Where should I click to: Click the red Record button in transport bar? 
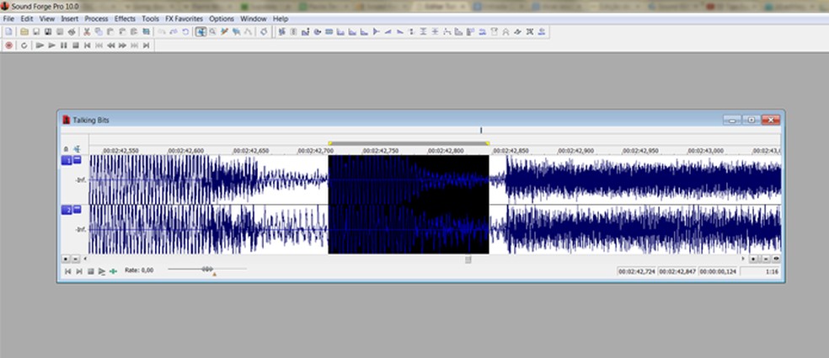(x=8, y=45)
